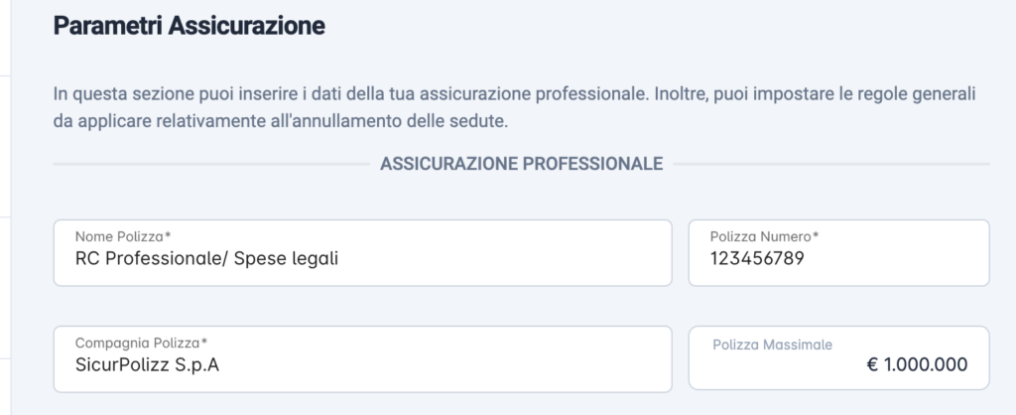Click the divider line left of section title
This screenshot has width=1016, height=415.
[x=211, y=164]
